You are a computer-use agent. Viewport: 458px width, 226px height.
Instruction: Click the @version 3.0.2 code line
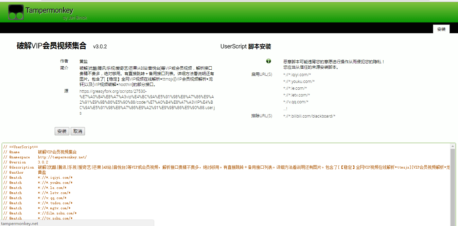[x=26, y=162]
